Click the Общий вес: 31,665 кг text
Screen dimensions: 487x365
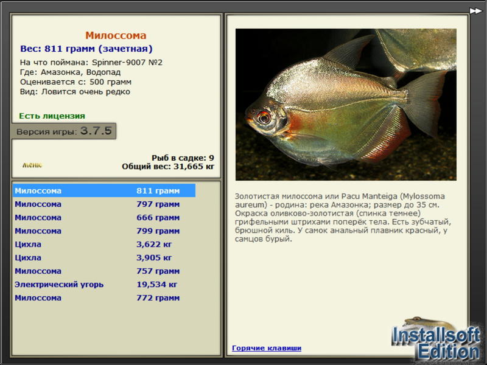(x=168, y=167)
